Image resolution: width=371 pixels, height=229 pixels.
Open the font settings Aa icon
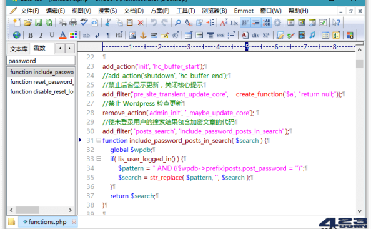224,23
